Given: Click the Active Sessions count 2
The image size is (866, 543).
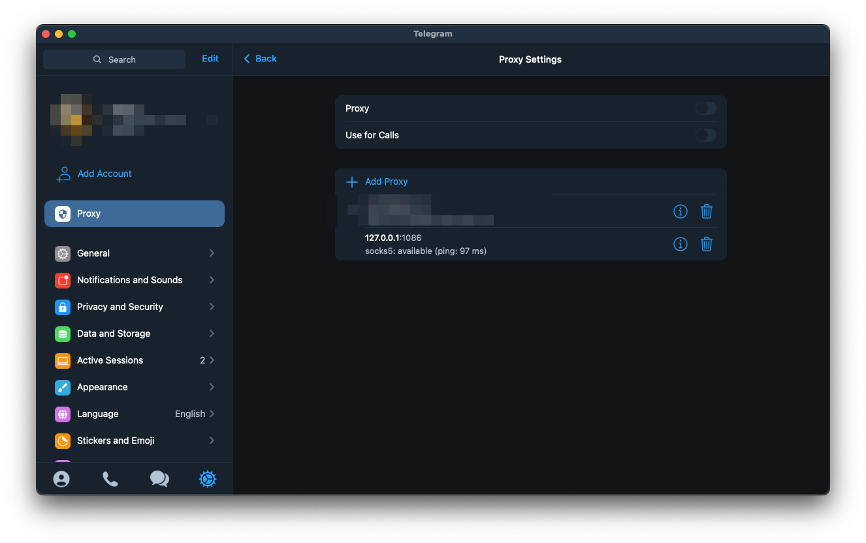Looking at the screenshot, I should [202, 360].
